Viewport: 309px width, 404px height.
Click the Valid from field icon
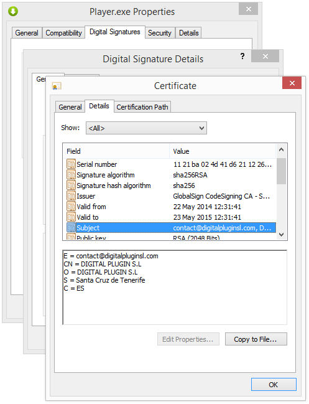pyautogui.click(x=71, y=206)
